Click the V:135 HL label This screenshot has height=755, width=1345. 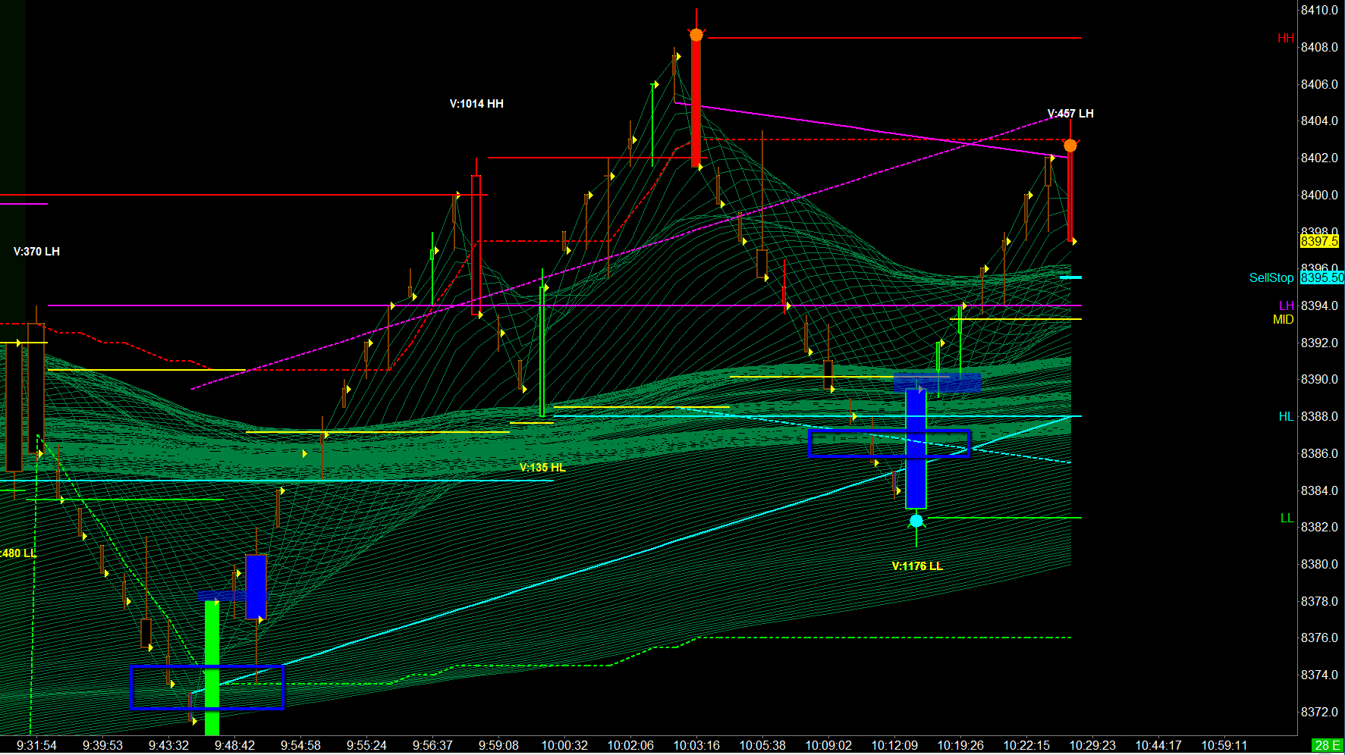pyautogui.click(x=542, y=468)
